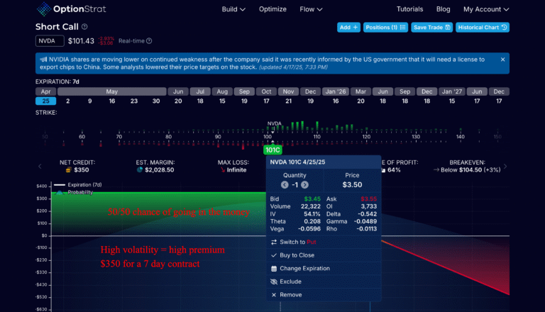Open the Historical Chart button
Image resolution: width=545 pixels, height=312 pixels.
(483, 27)
